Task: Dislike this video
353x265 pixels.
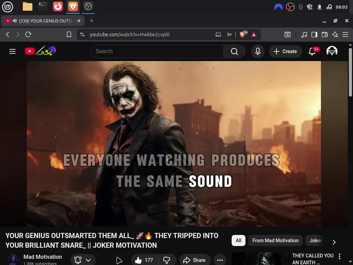Action: 167,260
